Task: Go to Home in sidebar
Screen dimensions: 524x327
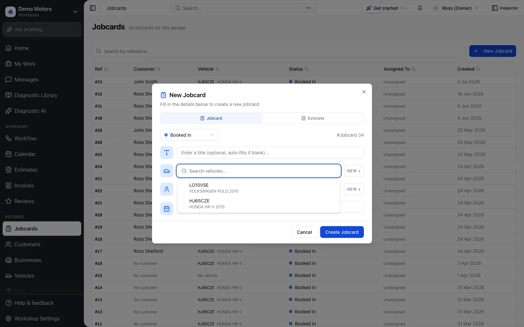Action: [x=42, y=48]
